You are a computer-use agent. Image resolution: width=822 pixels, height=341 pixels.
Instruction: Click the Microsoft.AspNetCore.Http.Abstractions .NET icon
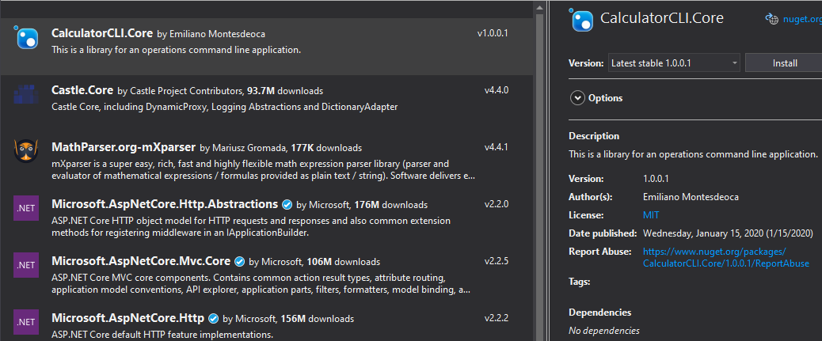[x=26, y=207]
